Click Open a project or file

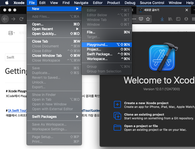pyautogui.click(x=141, y=126)
